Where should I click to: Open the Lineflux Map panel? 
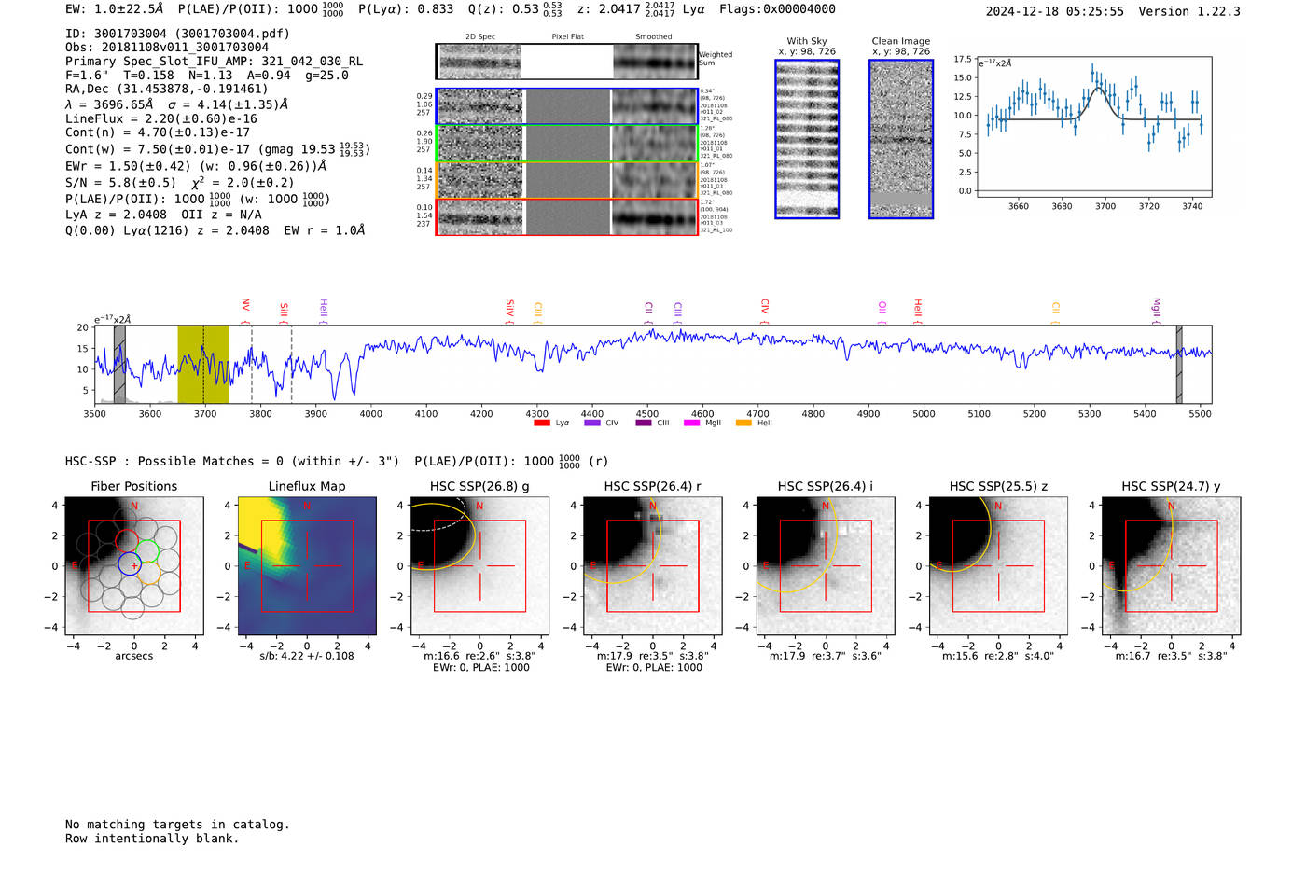coord(307,565)
